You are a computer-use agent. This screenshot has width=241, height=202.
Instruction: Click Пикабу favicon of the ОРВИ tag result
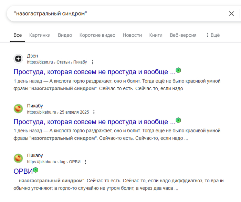(x=18, y=158)
